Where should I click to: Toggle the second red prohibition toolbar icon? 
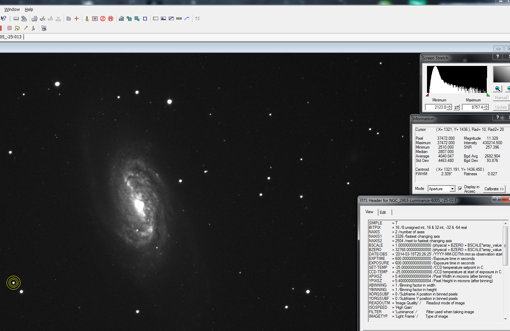(111, 18)
